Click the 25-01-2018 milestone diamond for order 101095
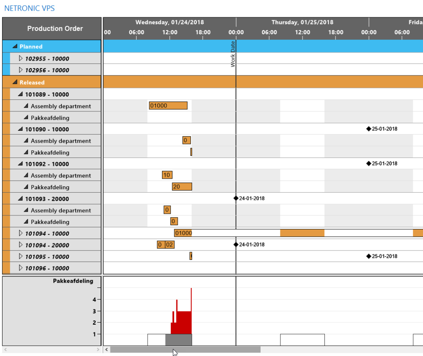 [x=368, y=256]
